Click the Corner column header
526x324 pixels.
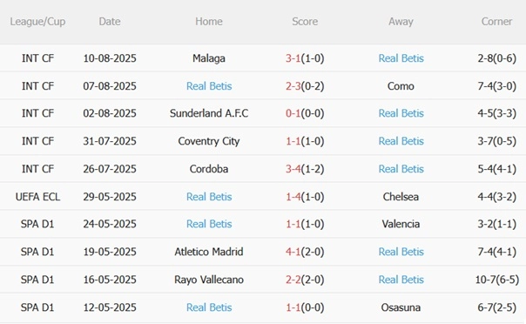point(496,22)
